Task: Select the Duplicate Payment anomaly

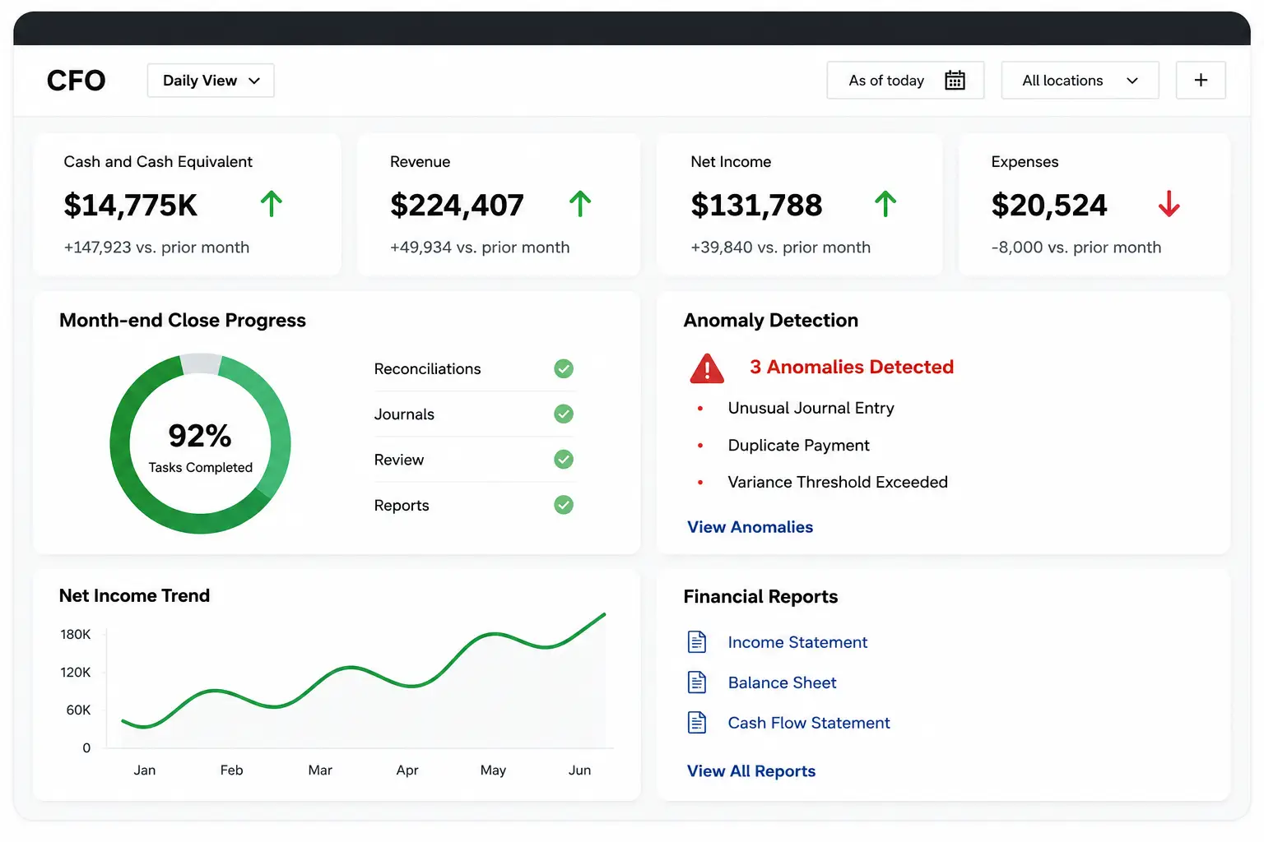Action: click(x=798, y=445)
